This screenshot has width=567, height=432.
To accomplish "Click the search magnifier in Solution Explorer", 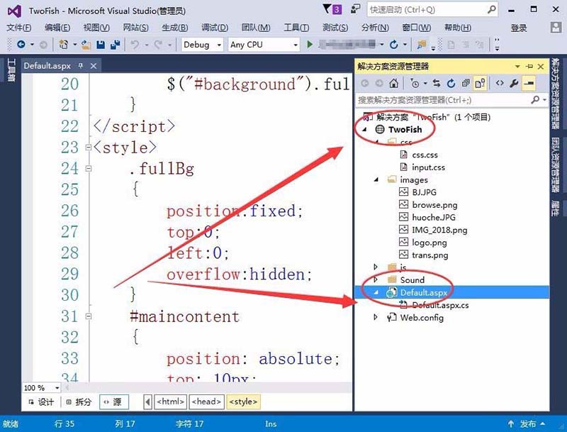I will coord(535,99).
